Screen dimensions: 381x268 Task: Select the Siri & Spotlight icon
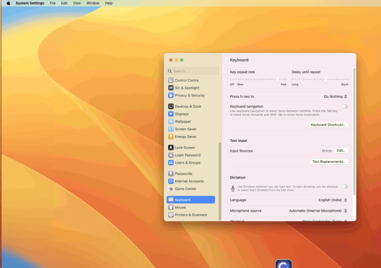coord(171,88)
